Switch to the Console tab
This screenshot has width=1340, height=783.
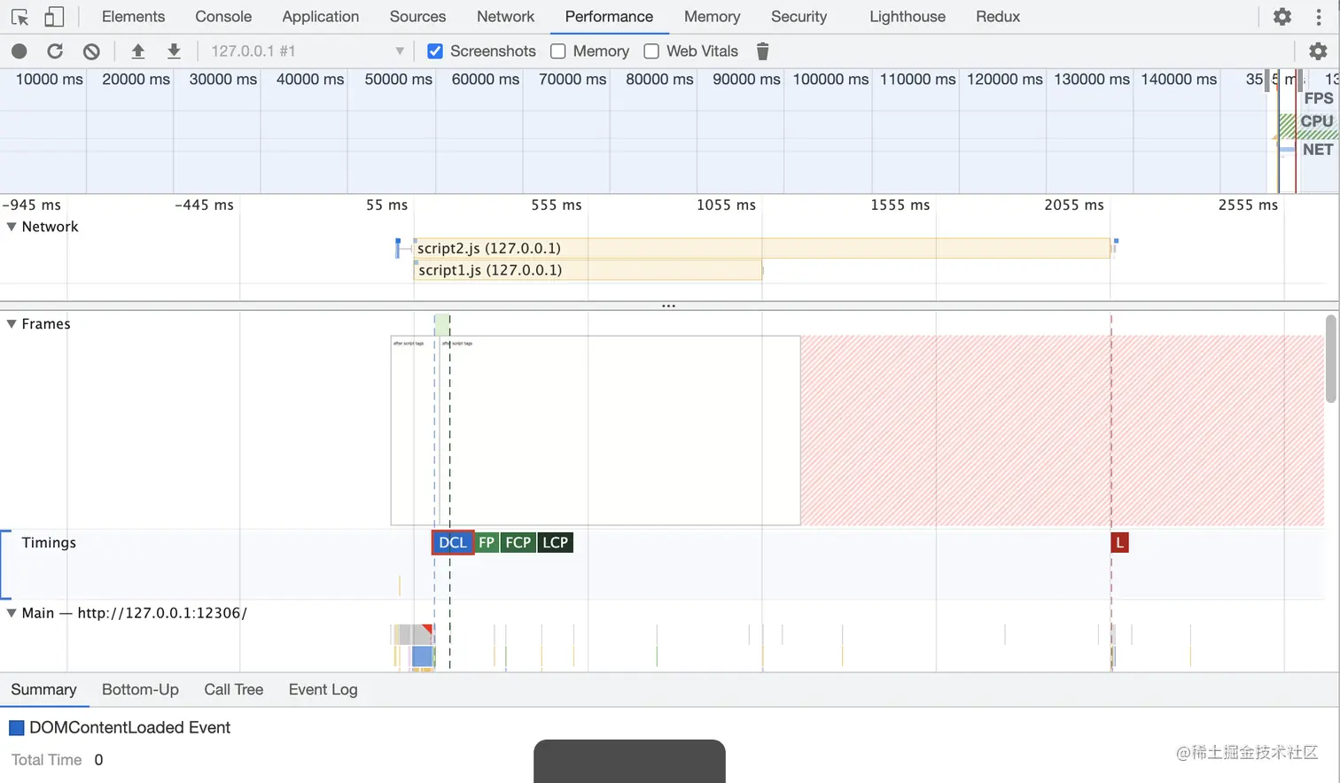(x=223, y=17)
